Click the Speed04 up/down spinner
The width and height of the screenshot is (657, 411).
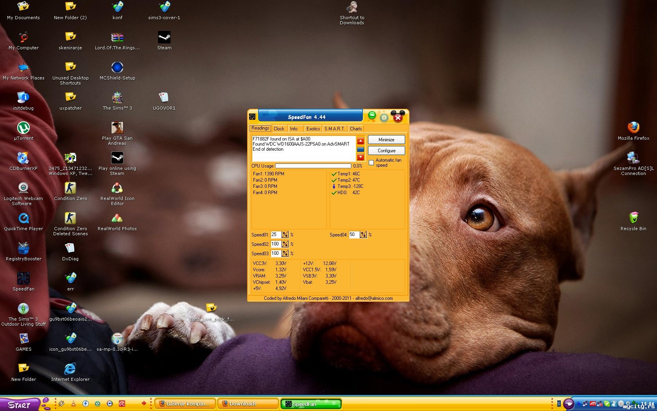point(363,235)
